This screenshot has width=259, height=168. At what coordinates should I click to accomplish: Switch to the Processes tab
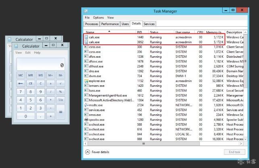[92, 24]
